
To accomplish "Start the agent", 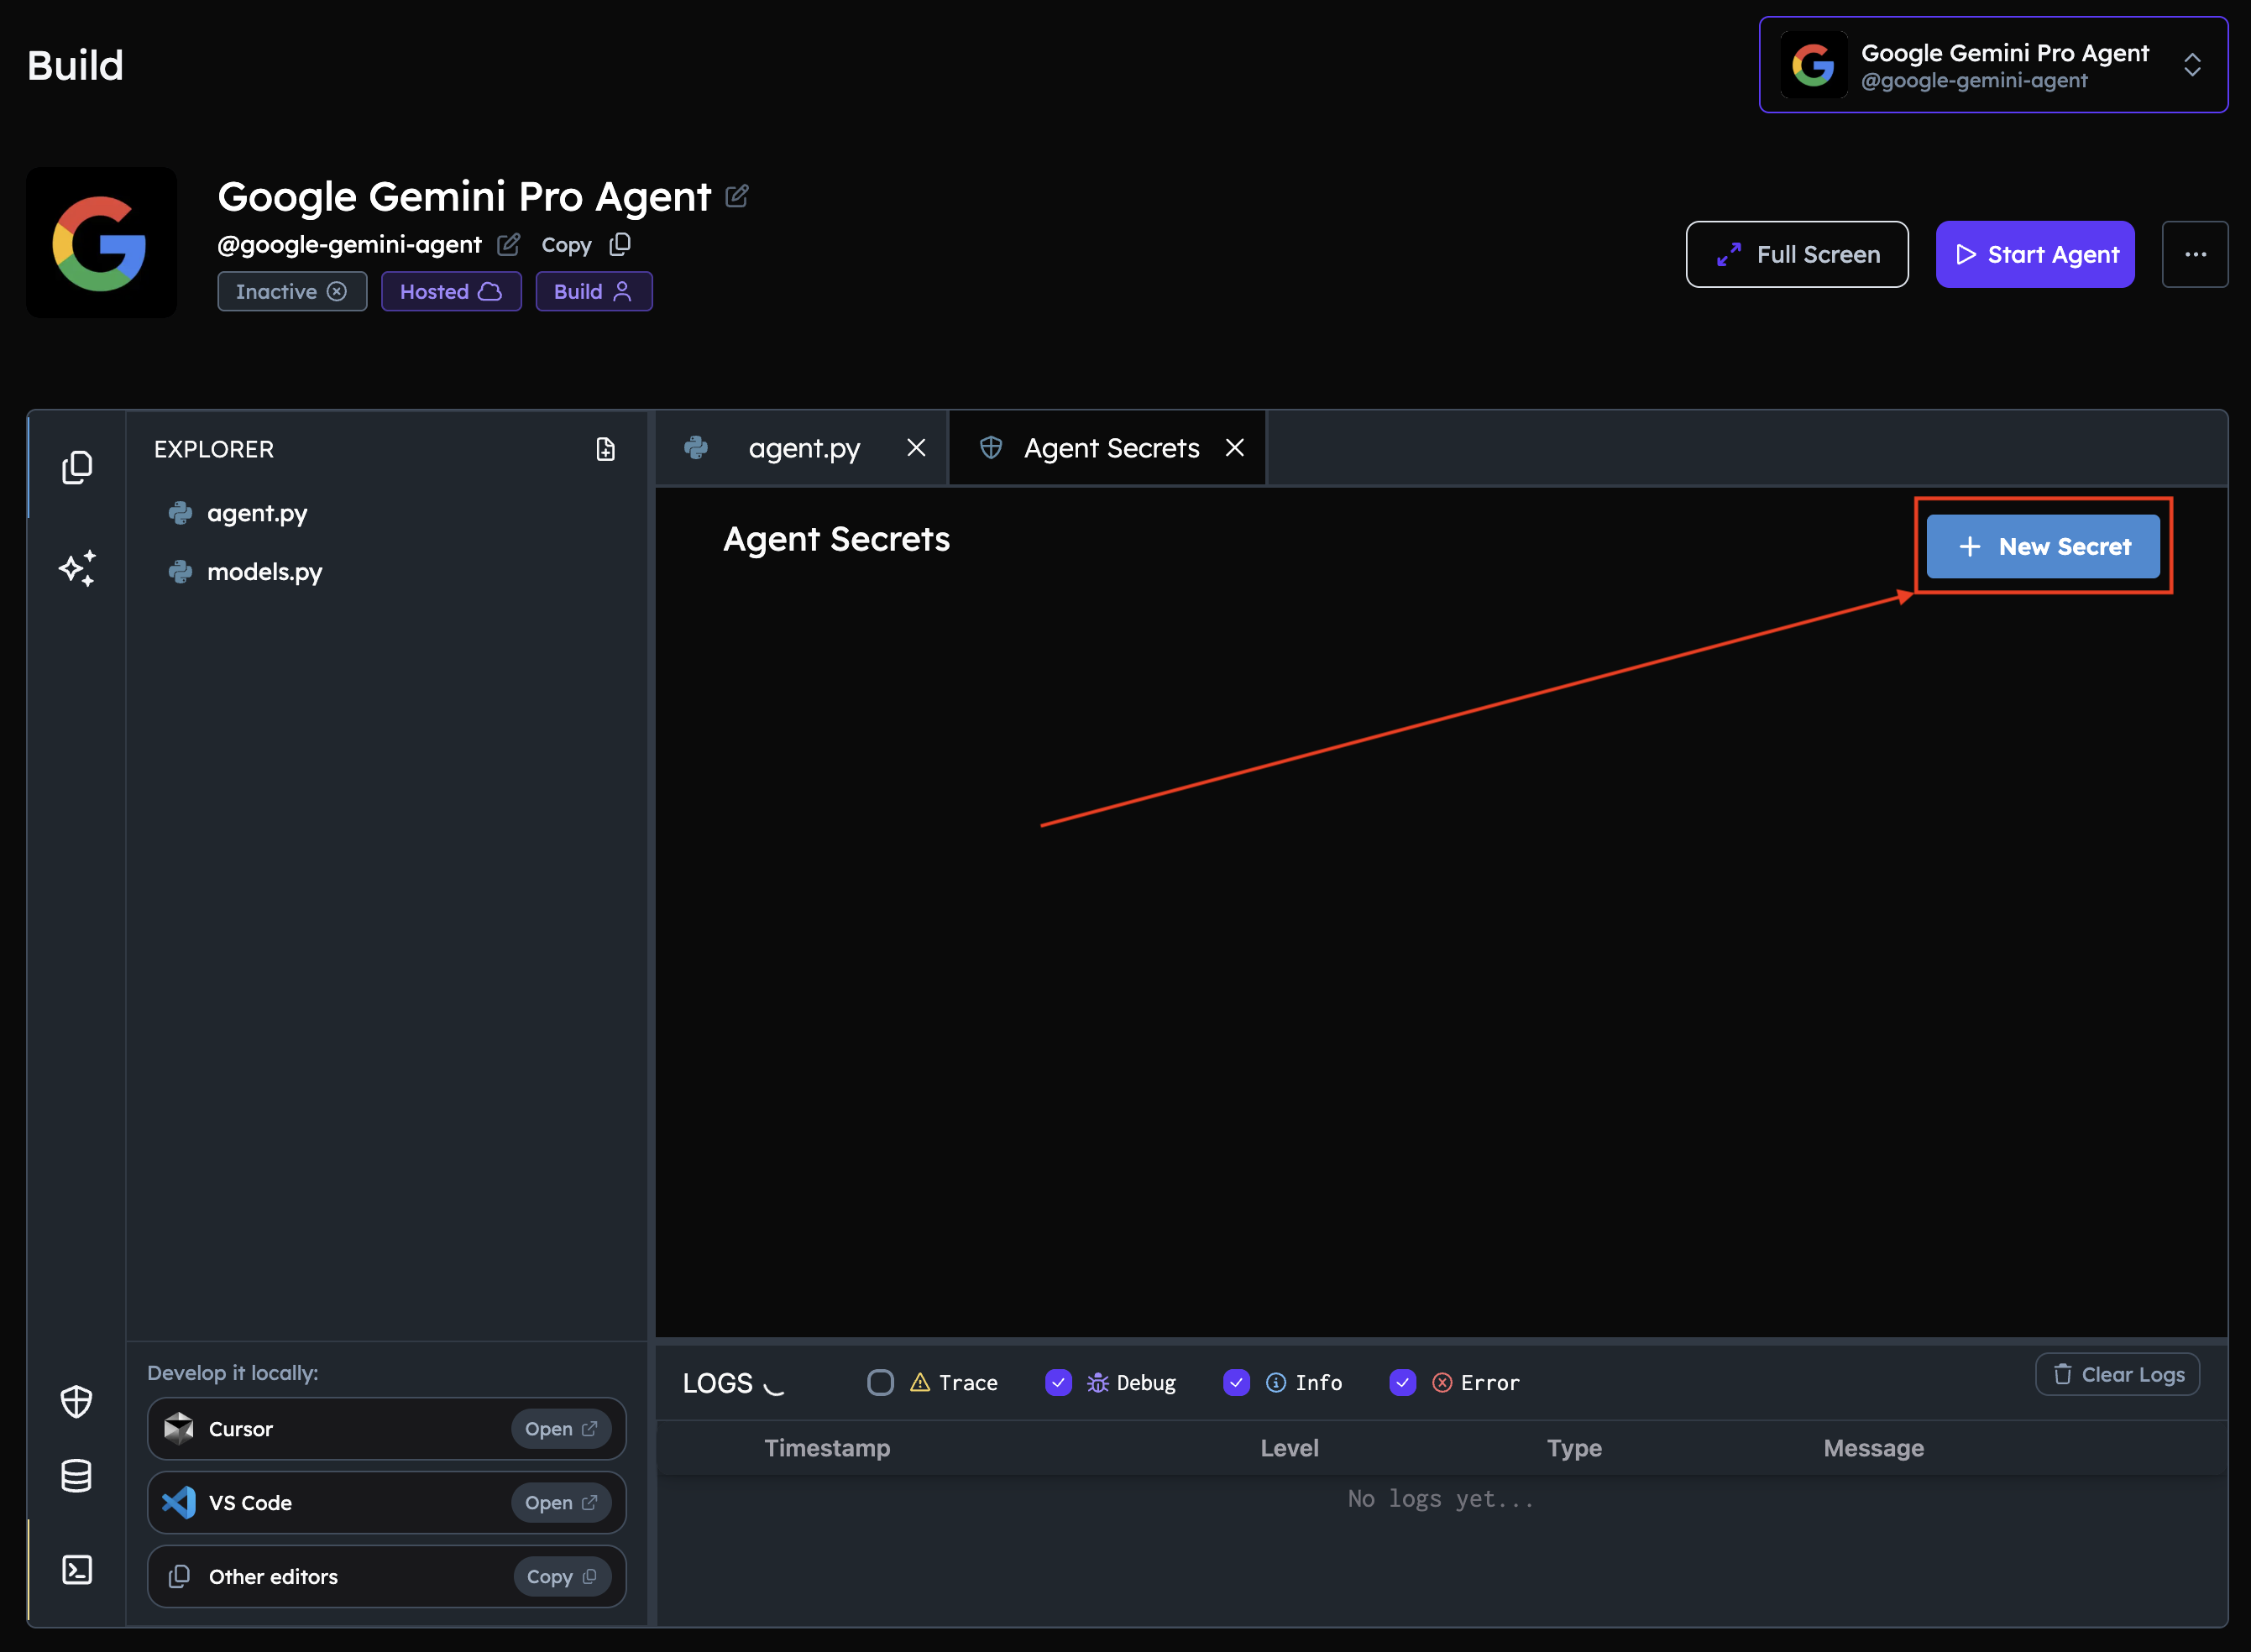I will pos(2035,254).
